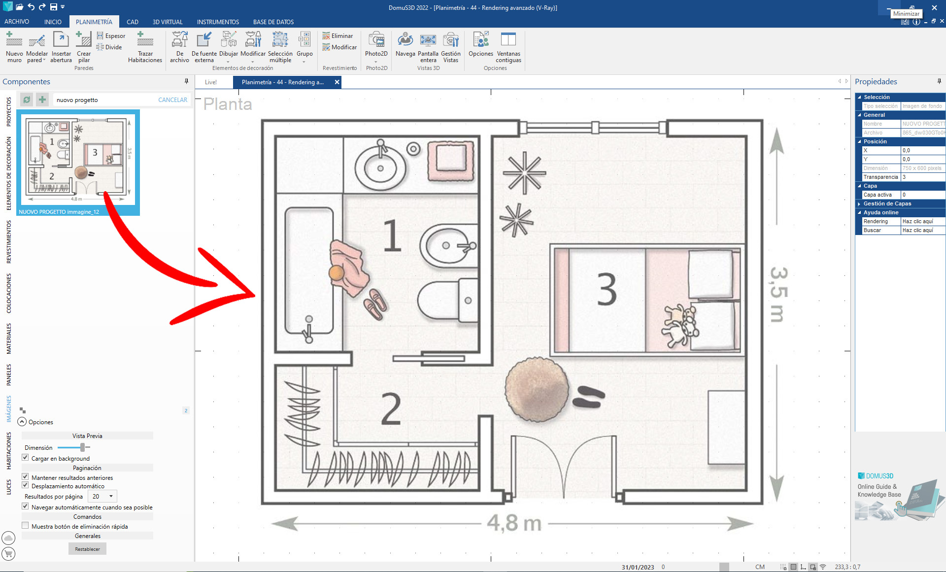Screen dimensions: 946x572
Task: Open the Online Guide & Knowledge Base
Action: pos(900,497)
